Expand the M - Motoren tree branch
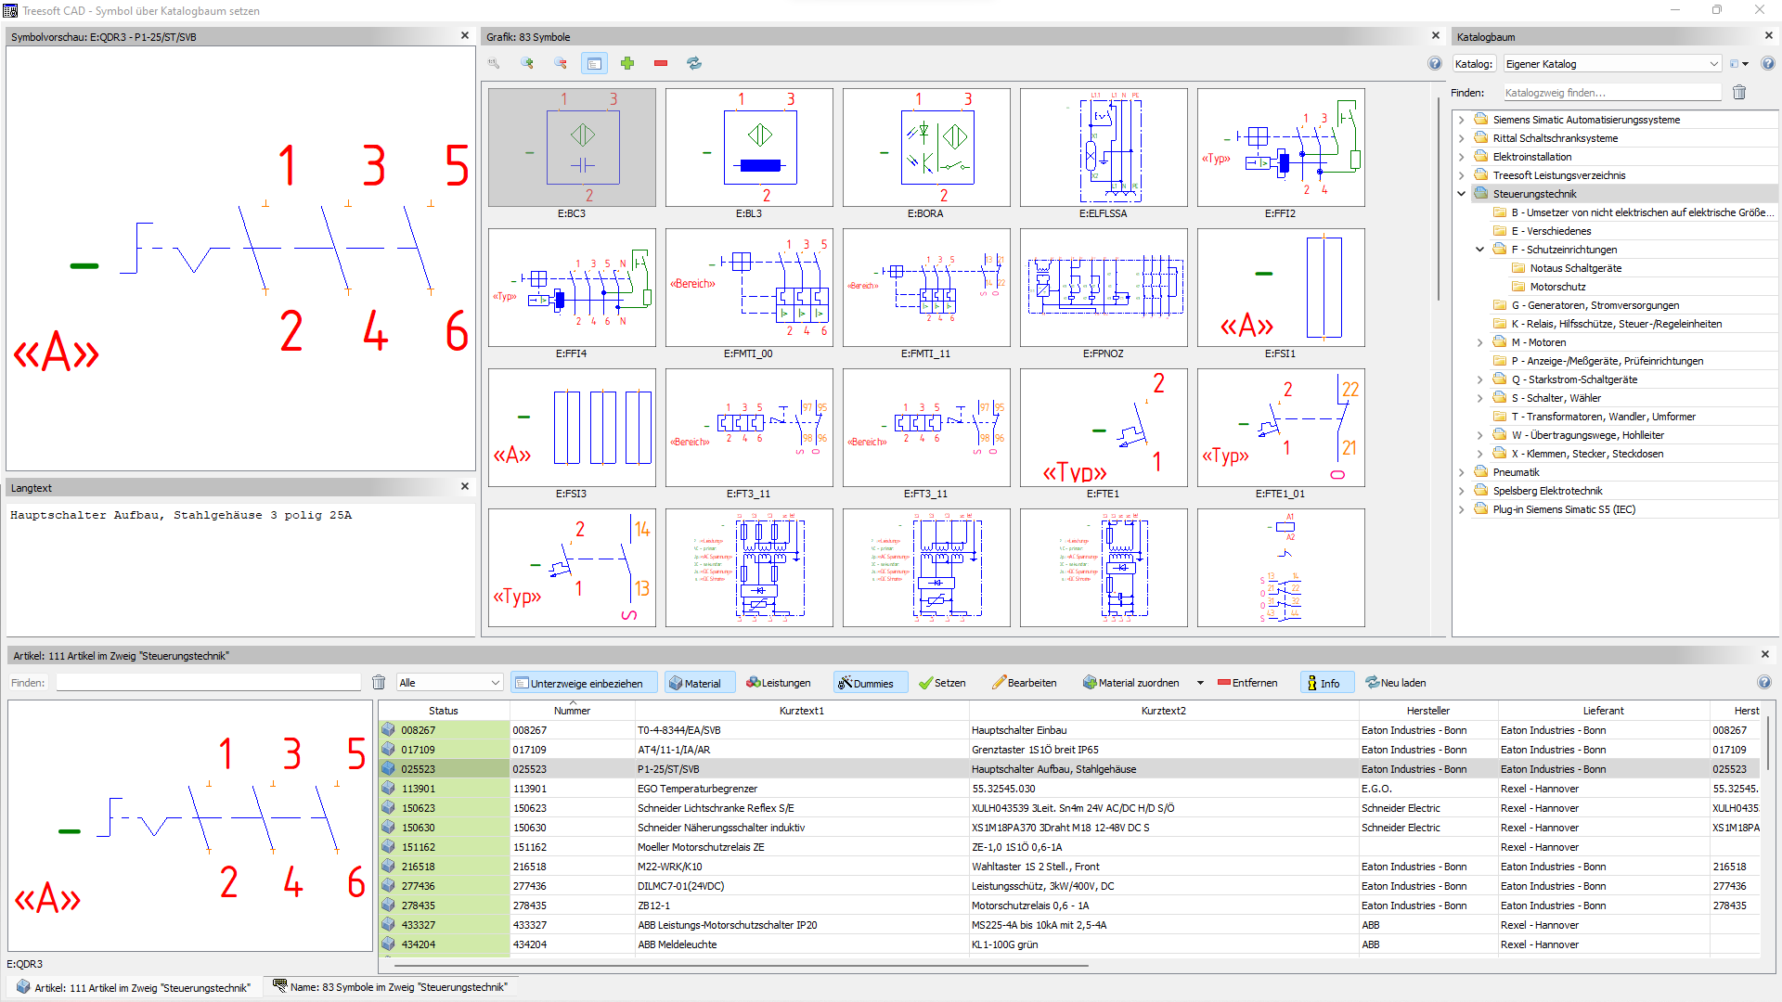The width and height of the screenshot is (1782, 1002). (x=1480, y=342)
